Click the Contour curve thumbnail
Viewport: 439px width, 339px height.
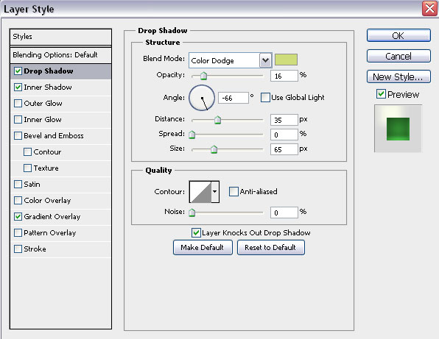[200, 192]
